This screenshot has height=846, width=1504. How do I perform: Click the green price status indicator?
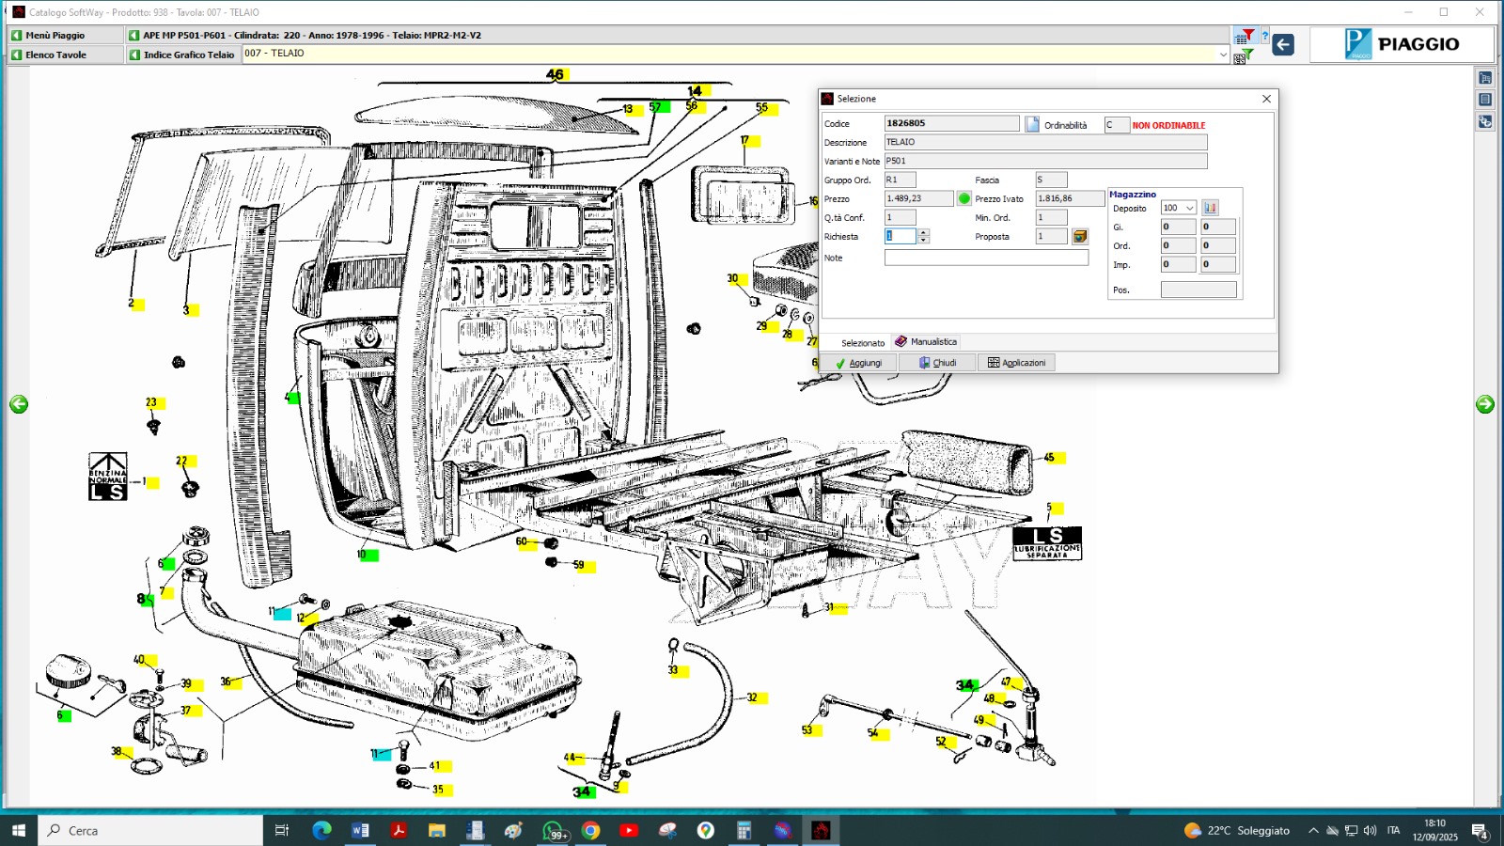coord(963,198)
